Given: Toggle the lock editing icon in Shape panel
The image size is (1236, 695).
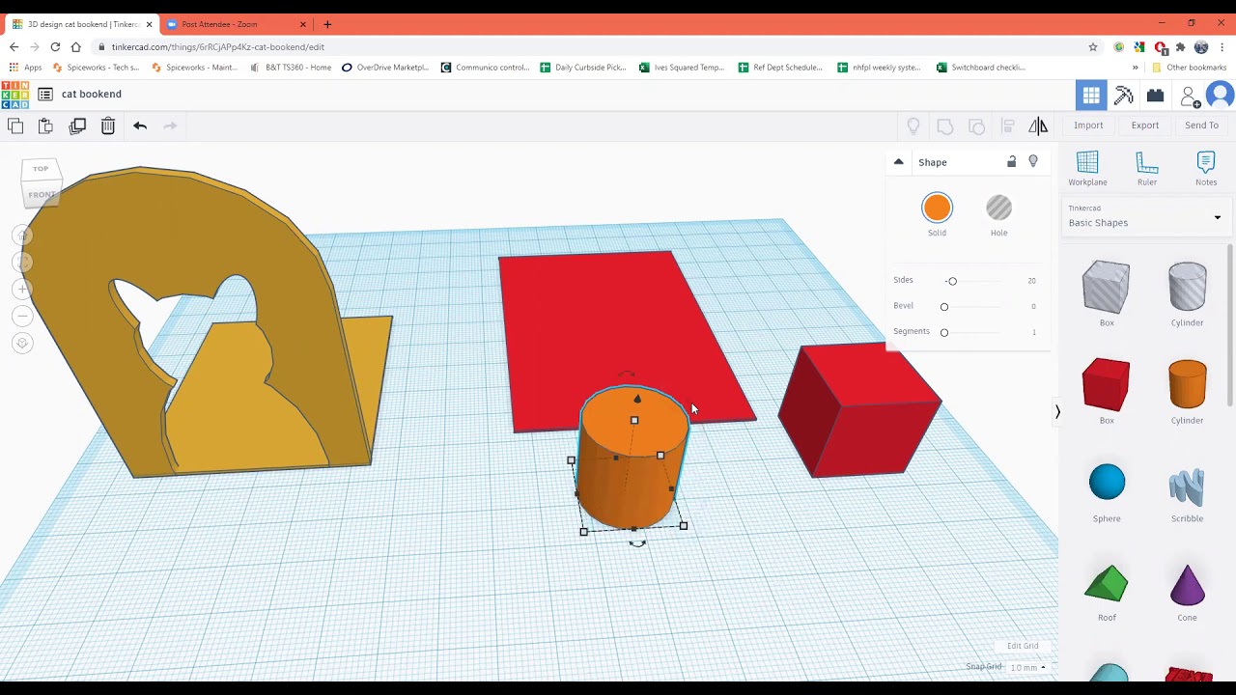Looking at the screenshot, I should (x=1012, y=162).
